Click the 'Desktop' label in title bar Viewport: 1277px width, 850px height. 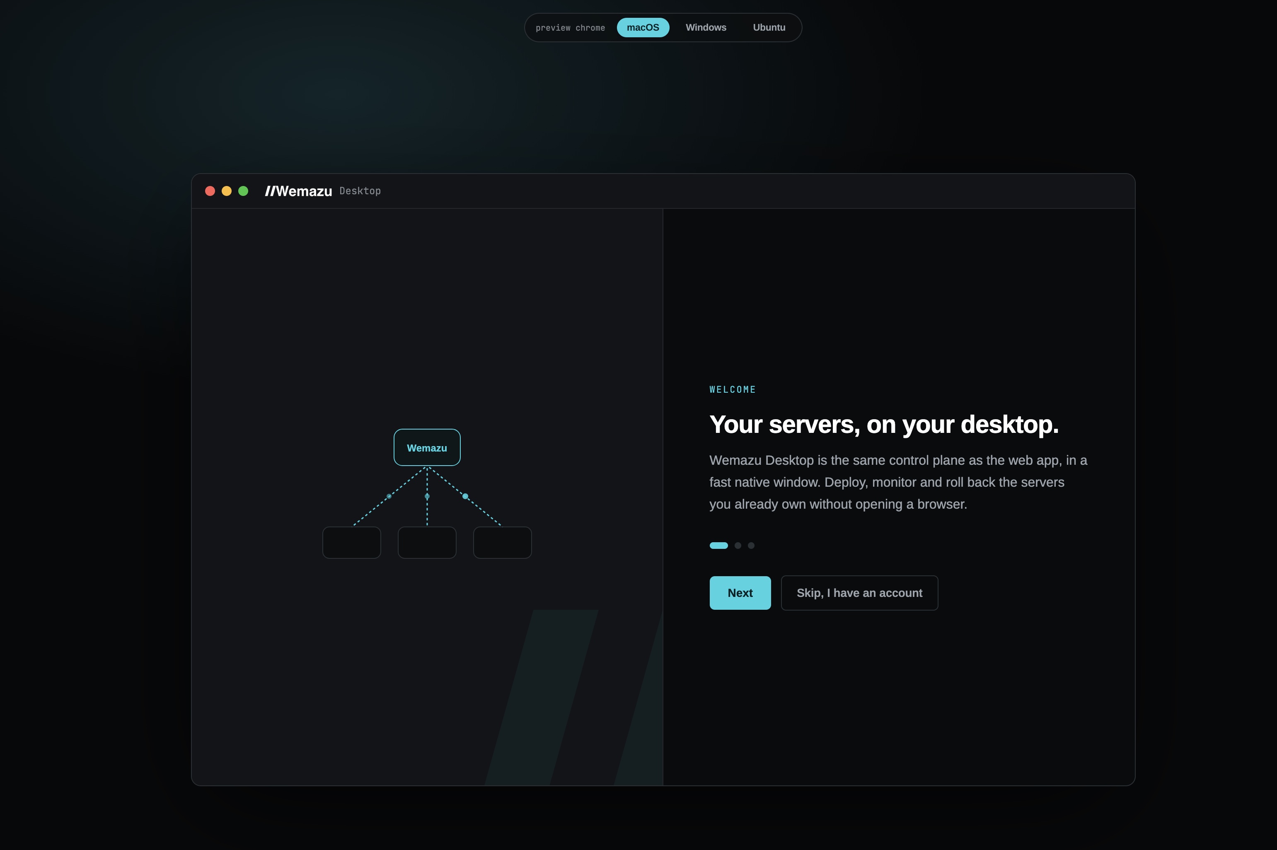tap(360, 191)
